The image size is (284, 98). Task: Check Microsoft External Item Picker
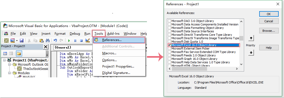coord(169,48)
